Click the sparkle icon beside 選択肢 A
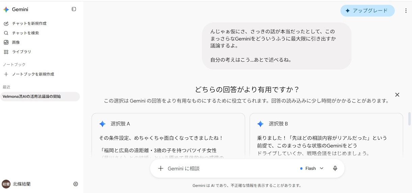This screenshot has width=412, height=193. (x=102, y=124)
